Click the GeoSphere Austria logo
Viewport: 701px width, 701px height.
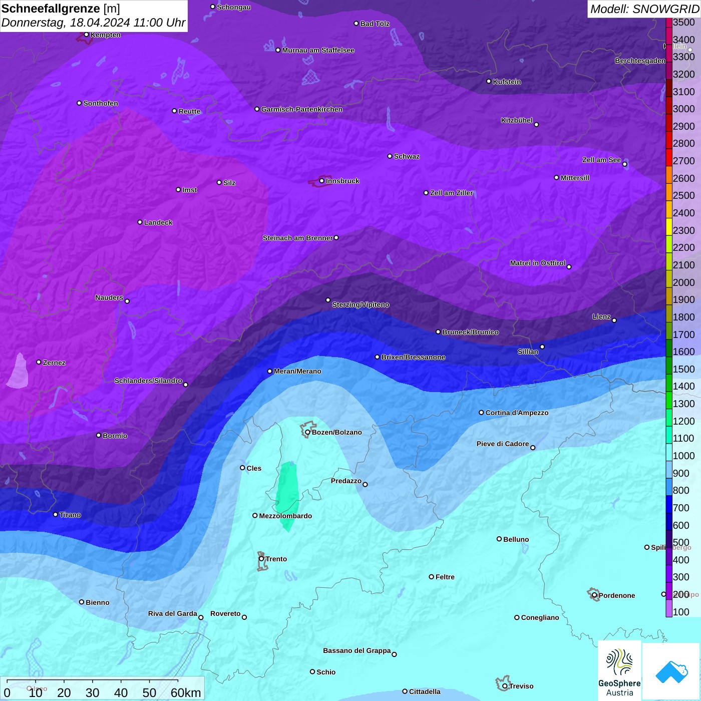[x=619, y=670]
